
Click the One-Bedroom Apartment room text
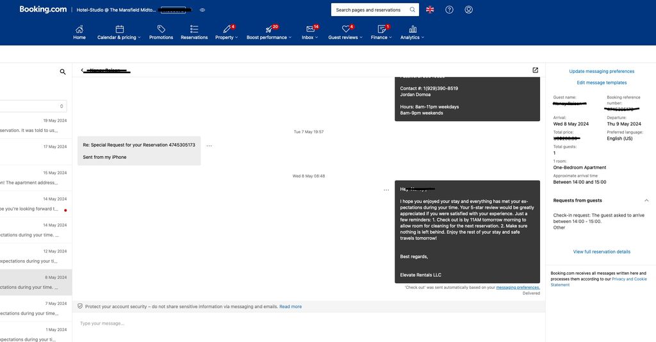tap(579, 168)
